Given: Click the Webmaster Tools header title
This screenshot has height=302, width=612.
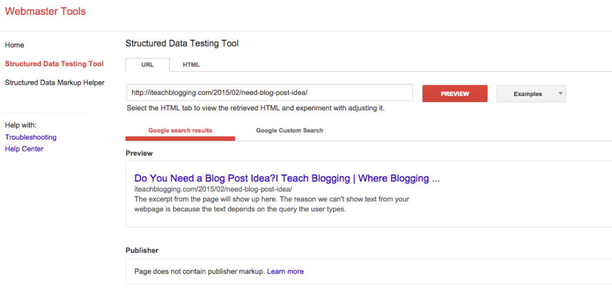Looking at the screenshot, I should click(x=45, y=12).
